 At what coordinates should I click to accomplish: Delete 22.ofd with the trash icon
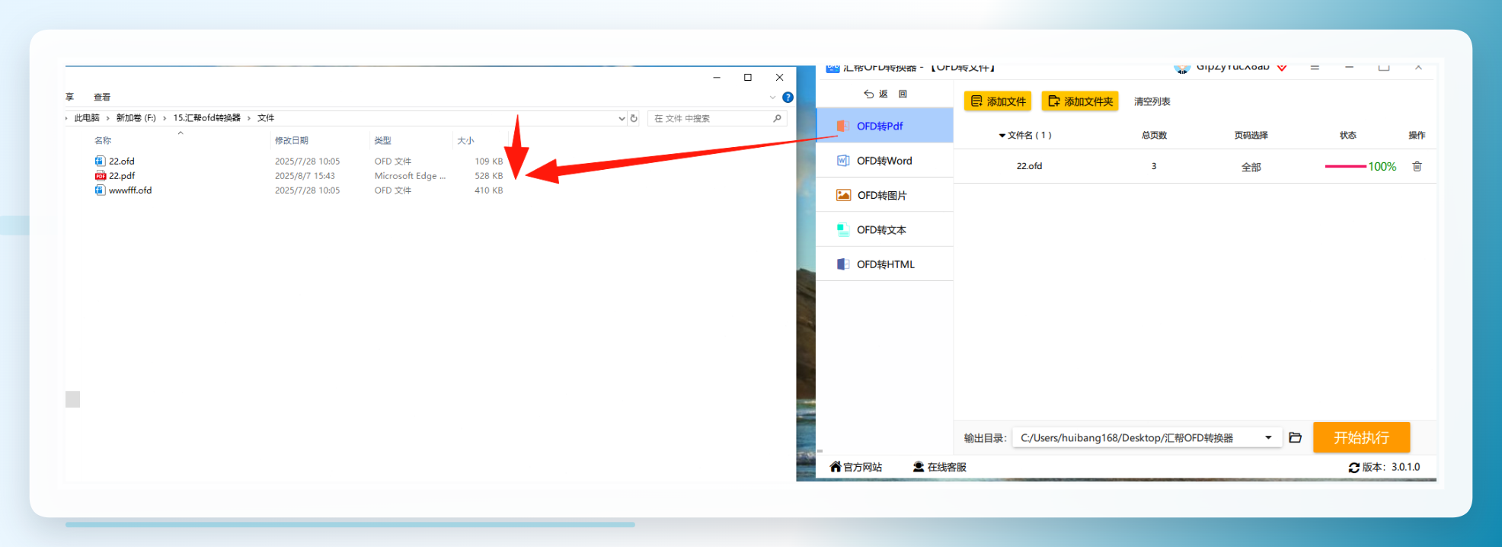(1417, 166)
